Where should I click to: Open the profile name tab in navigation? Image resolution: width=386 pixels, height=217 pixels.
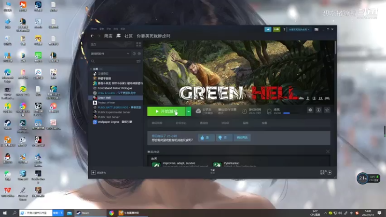153,36
